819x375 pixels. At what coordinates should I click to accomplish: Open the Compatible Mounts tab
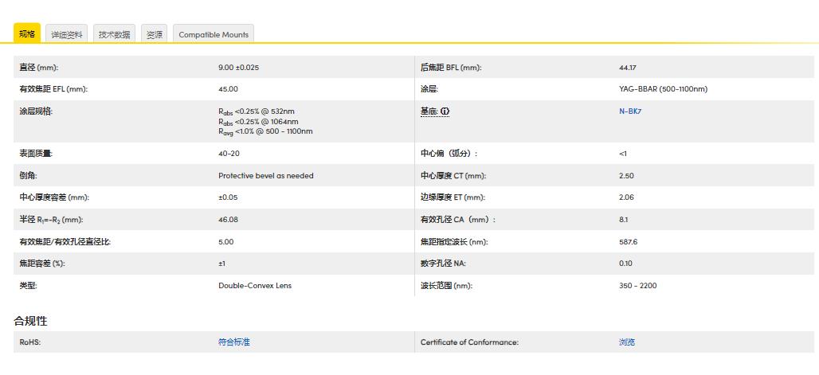click(214, 34)
